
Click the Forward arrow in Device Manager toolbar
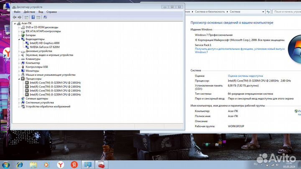pos(19,17)
